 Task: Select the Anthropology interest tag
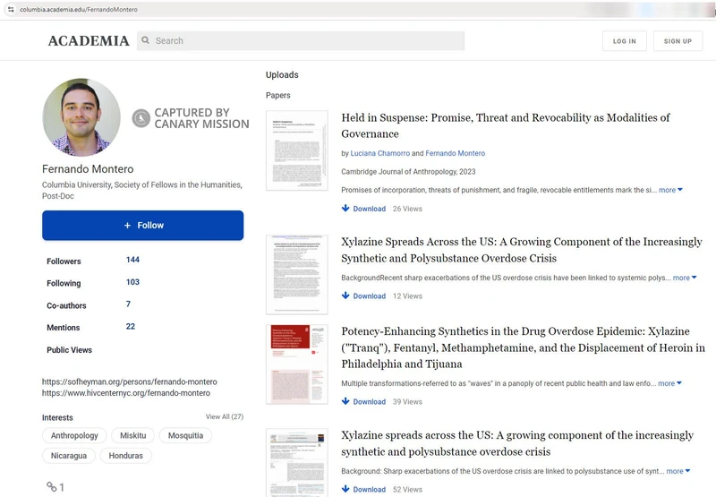pyautogui.click(x=74, y=436)
